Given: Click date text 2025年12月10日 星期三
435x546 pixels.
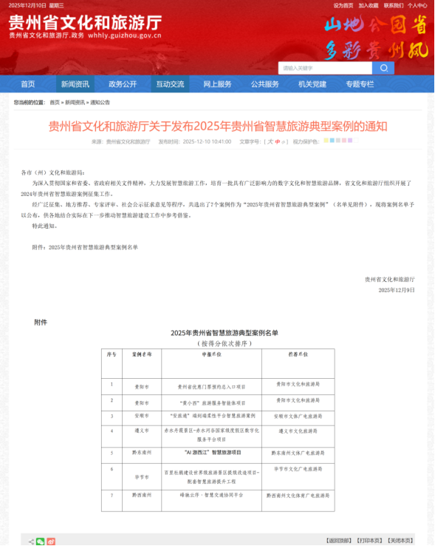Looking at the screenshot, I should (36, 5).
